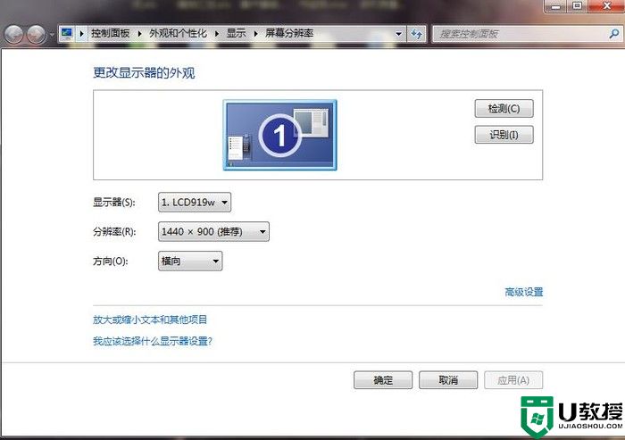The image size is (625, 440).
Task: Navigate to 显示 breadcrumb
Action: (236, 34)
